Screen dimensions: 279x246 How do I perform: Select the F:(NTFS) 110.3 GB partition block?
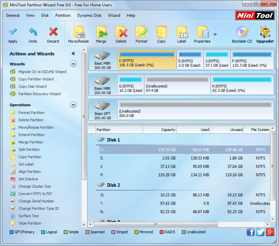pyautogui.click(x=252, y=60)
